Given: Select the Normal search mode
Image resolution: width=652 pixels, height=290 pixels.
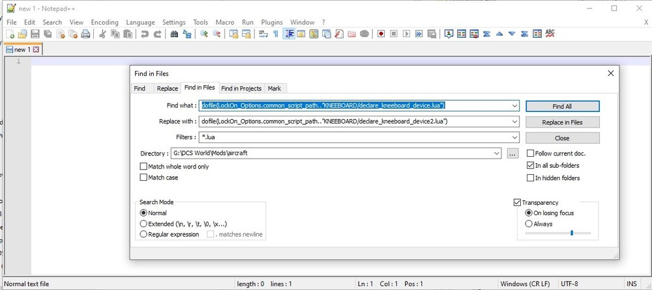Looking at the screenshot, I should click(143, 213).
